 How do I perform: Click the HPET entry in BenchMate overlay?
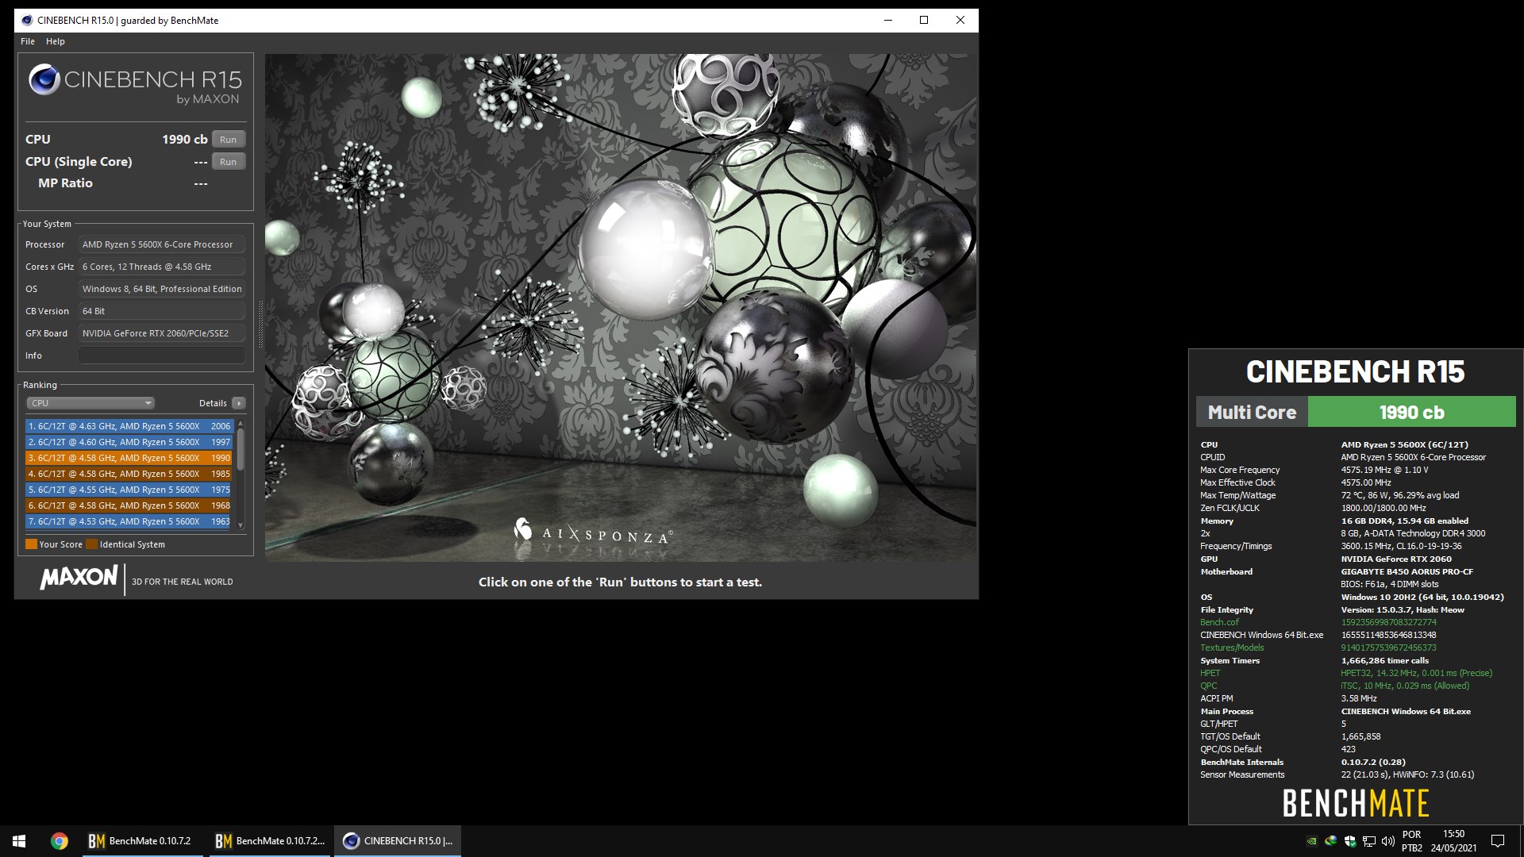1210,673
